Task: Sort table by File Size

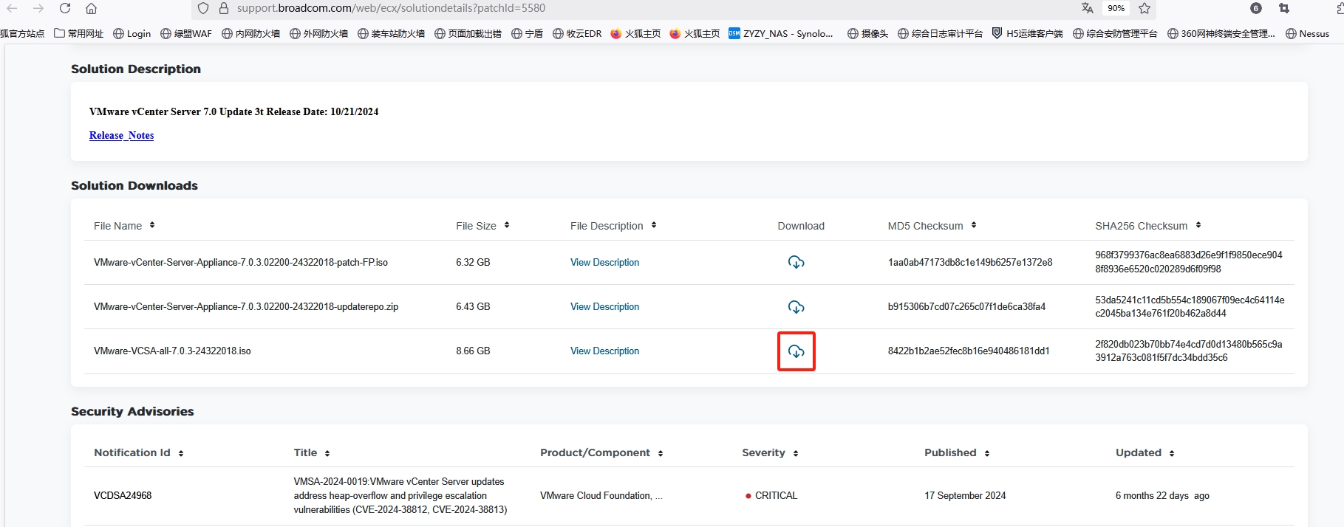Action: [x=507, y=225]
